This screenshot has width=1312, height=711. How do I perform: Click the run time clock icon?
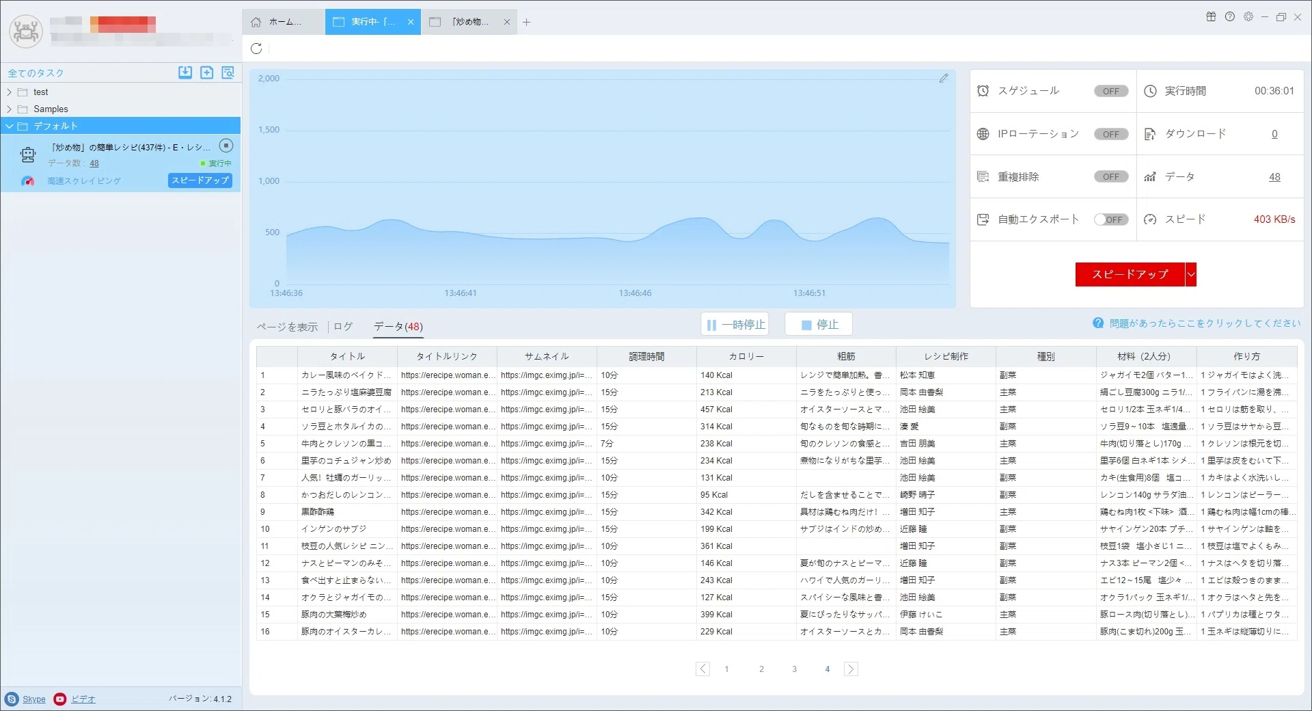[x=1150, y=91]
